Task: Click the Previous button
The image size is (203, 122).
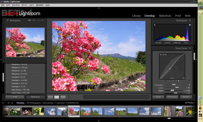Action: point(172,97)
